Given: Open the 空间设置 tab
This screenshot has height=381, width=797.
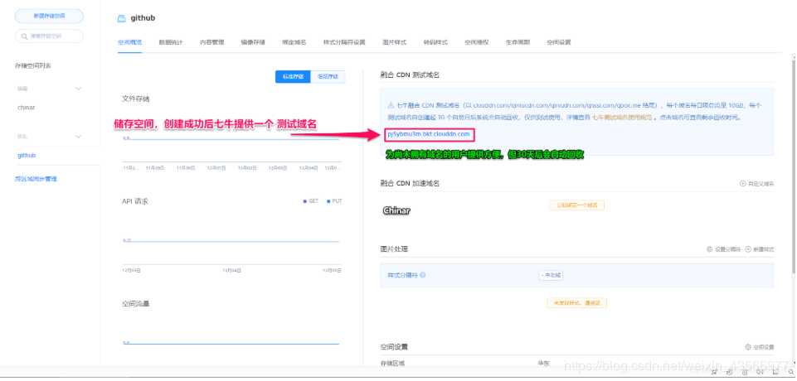Looking at the screenshot, I should coord(559,42).
